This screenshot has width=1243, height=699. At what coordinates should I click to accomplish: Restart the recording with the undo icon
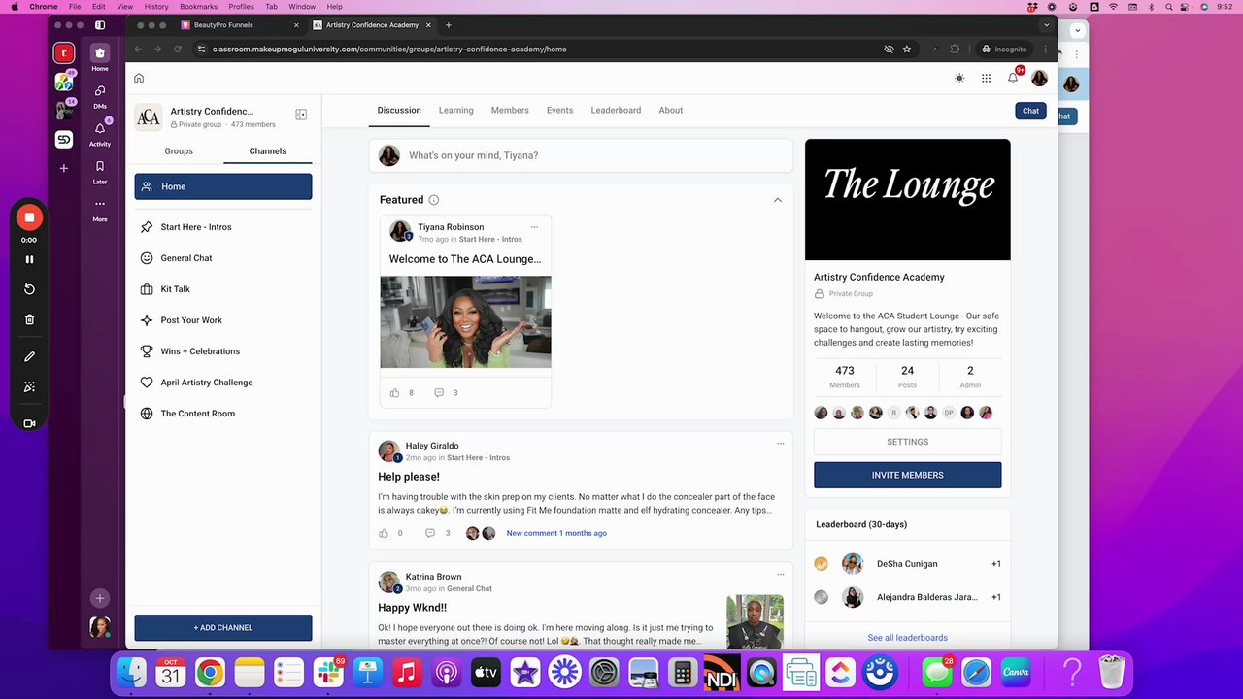coord(29,289)
